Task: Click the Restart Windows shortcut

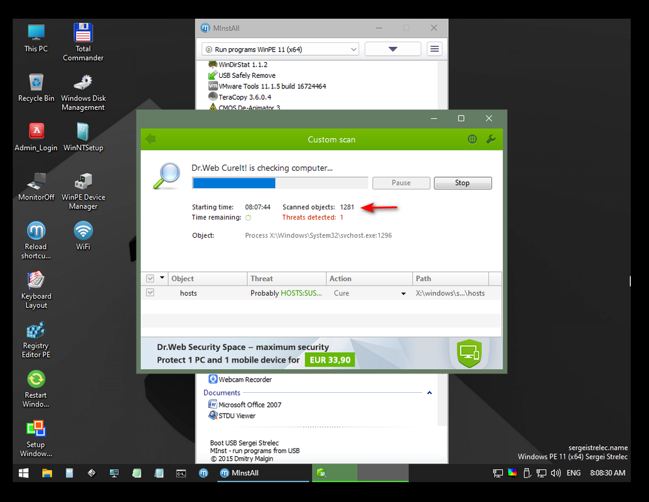Action: click(36, 389)
